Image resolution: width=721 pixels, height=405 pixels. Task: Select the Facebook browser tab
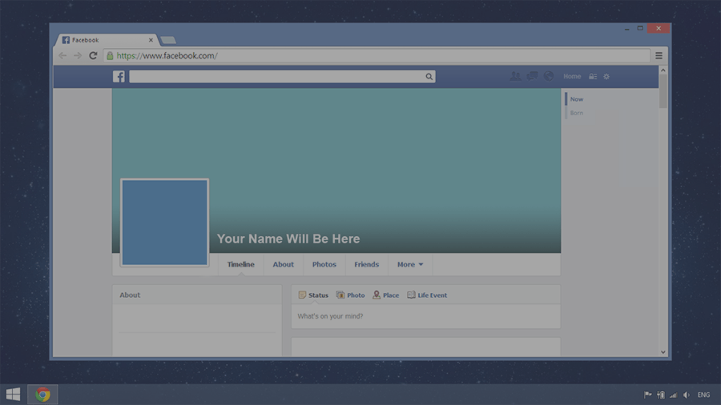click(107, 40)
